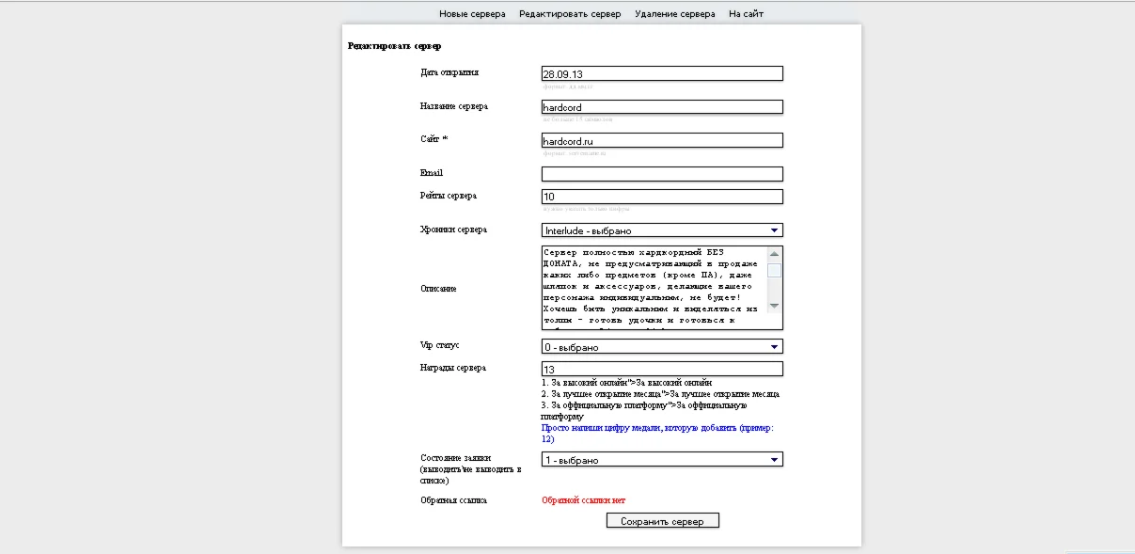Click the Сайт field containing hardcord.ru
The image size is (1135, 554).
point(662,140)
